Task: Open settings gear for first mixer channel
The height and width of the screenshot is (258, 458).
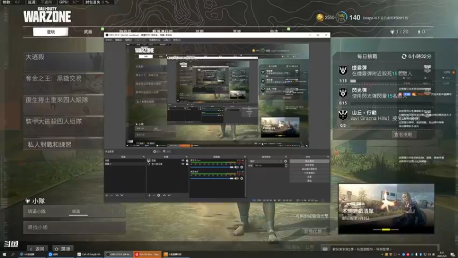Action: tap(242, 167)
